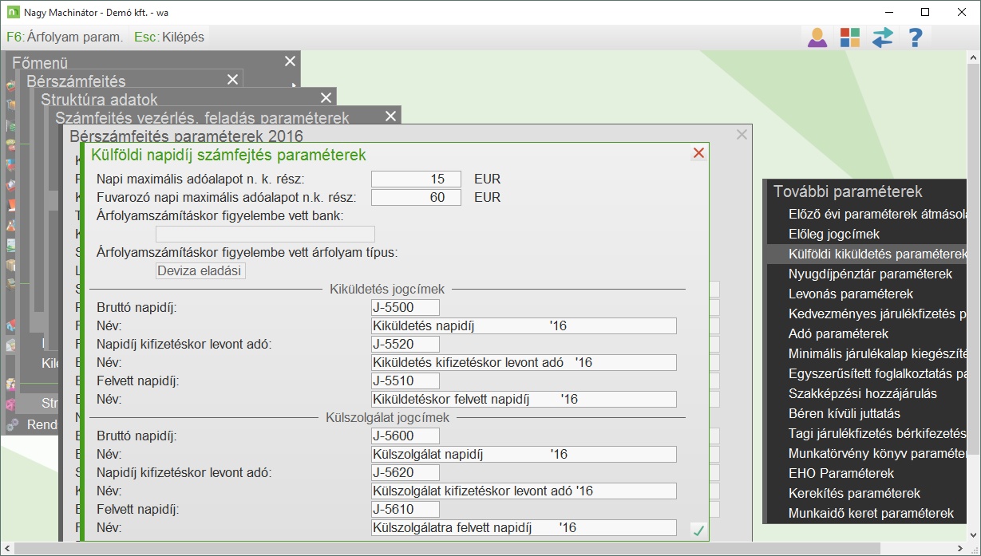Click the user profile icon in toolbar
This screenshot has width=981, height=556.
click(817, 37)
